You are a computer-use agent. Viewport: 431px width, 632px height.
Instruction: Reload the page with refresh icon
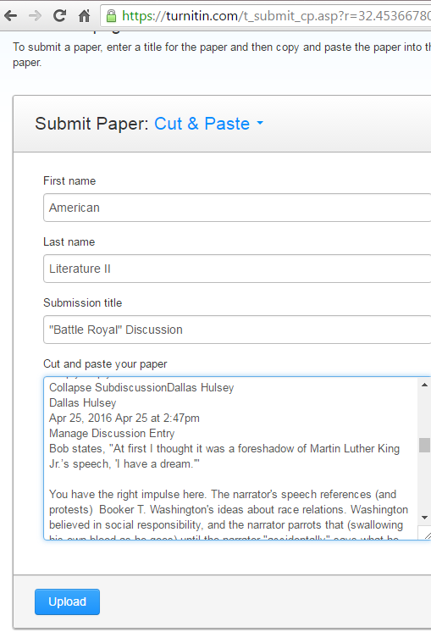coord(59,16)
